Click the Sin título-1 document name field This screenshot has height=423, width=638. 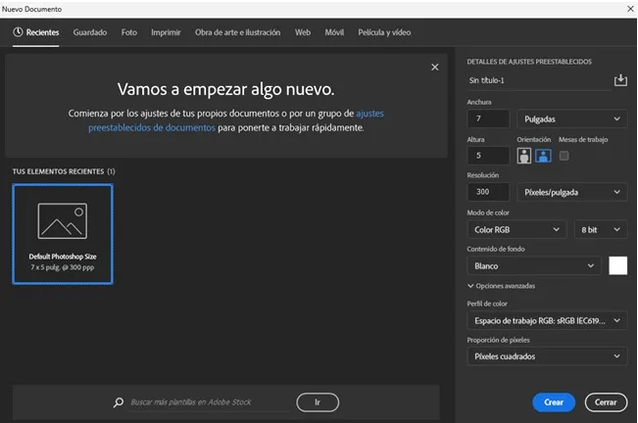click(539, 80)
